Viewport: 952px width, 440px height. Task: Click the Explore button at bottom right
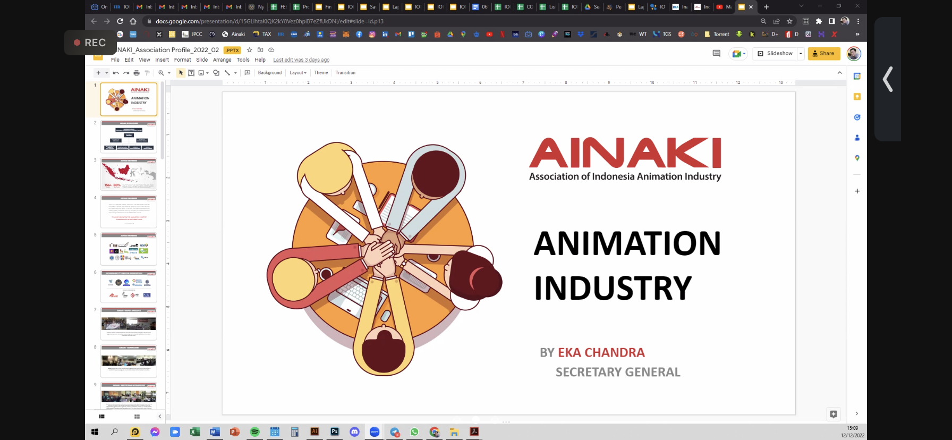834,414
